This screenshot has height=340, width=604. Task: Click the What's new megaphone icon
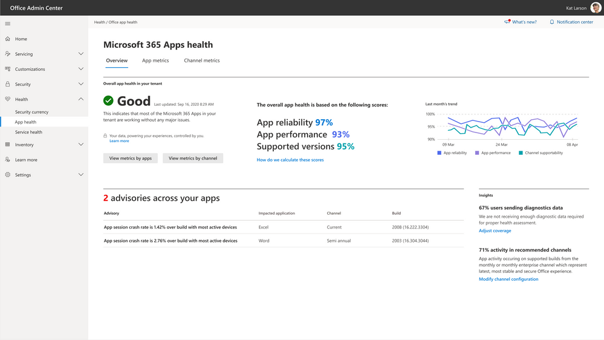tap(507, 22)
